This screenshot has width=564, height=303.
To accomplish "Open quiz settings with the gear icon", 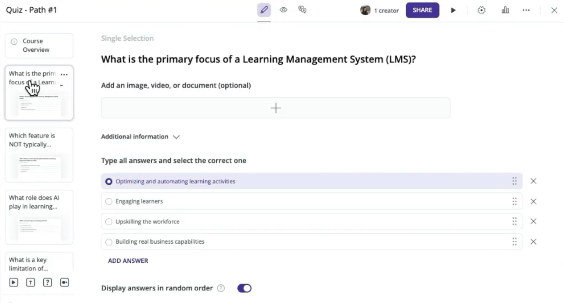I will [481, 10].
